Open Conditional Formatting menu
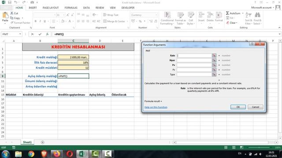This screenshot has height=158, width=282. pyautogui.click(x=167, y=18)
